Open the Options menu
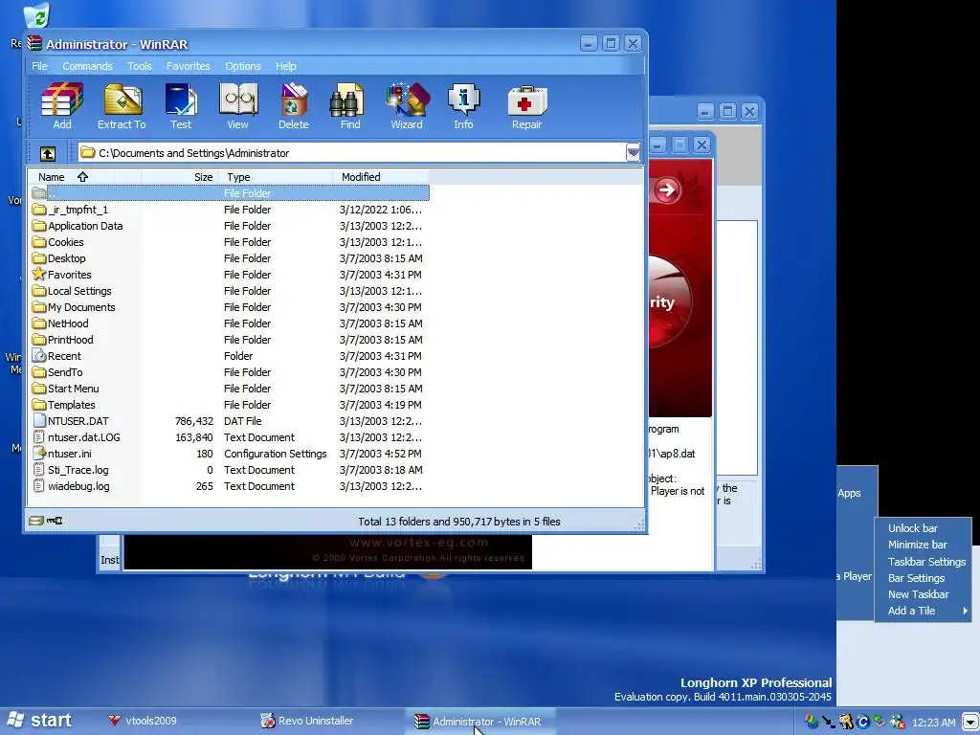Screen dimensions: 980x735 coord(243,66)
